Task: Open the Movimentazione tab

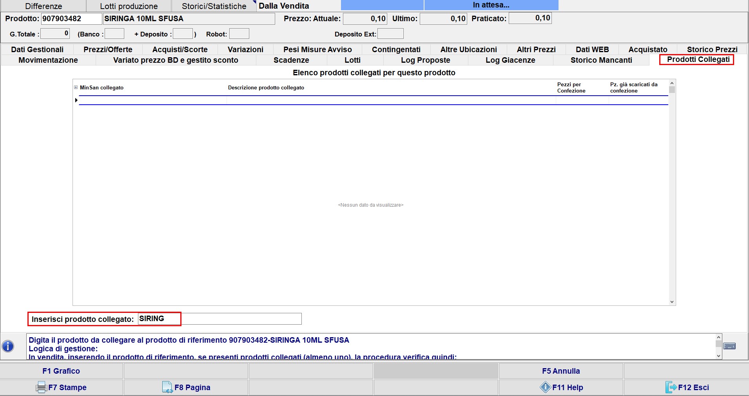Action: point(48,60)
